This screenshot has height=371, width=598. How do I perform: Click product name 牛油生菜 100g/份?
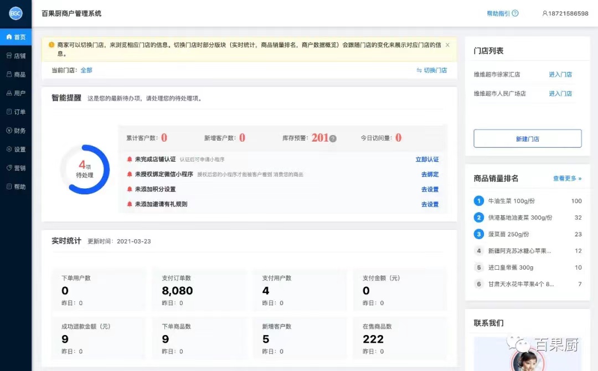point(512,201)
